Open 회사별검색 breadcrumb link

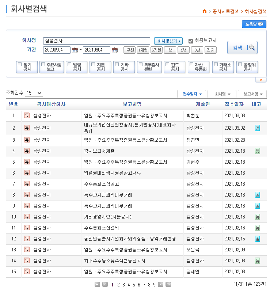pos(255,11)
